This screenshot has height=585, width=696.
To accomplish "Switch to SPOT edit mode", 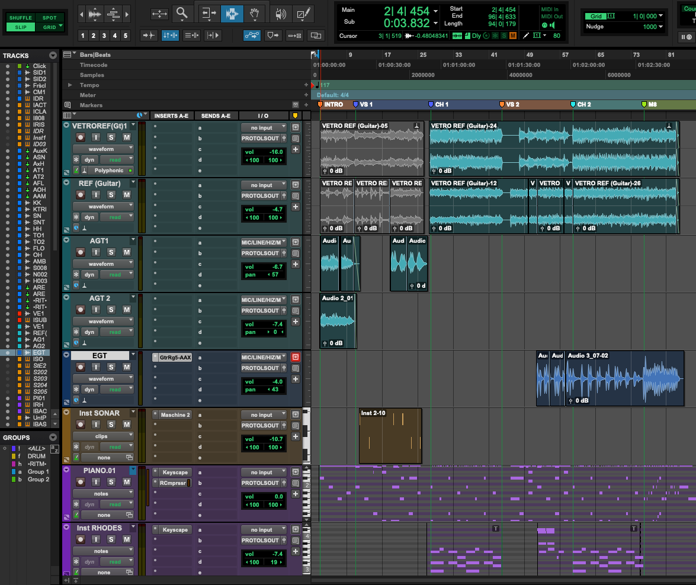I will tap(49, 18).
